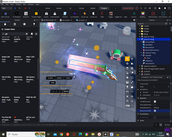Select the F3X Paint bucket tool
Screen dimensions: 172x137
[x=132, y=63]
